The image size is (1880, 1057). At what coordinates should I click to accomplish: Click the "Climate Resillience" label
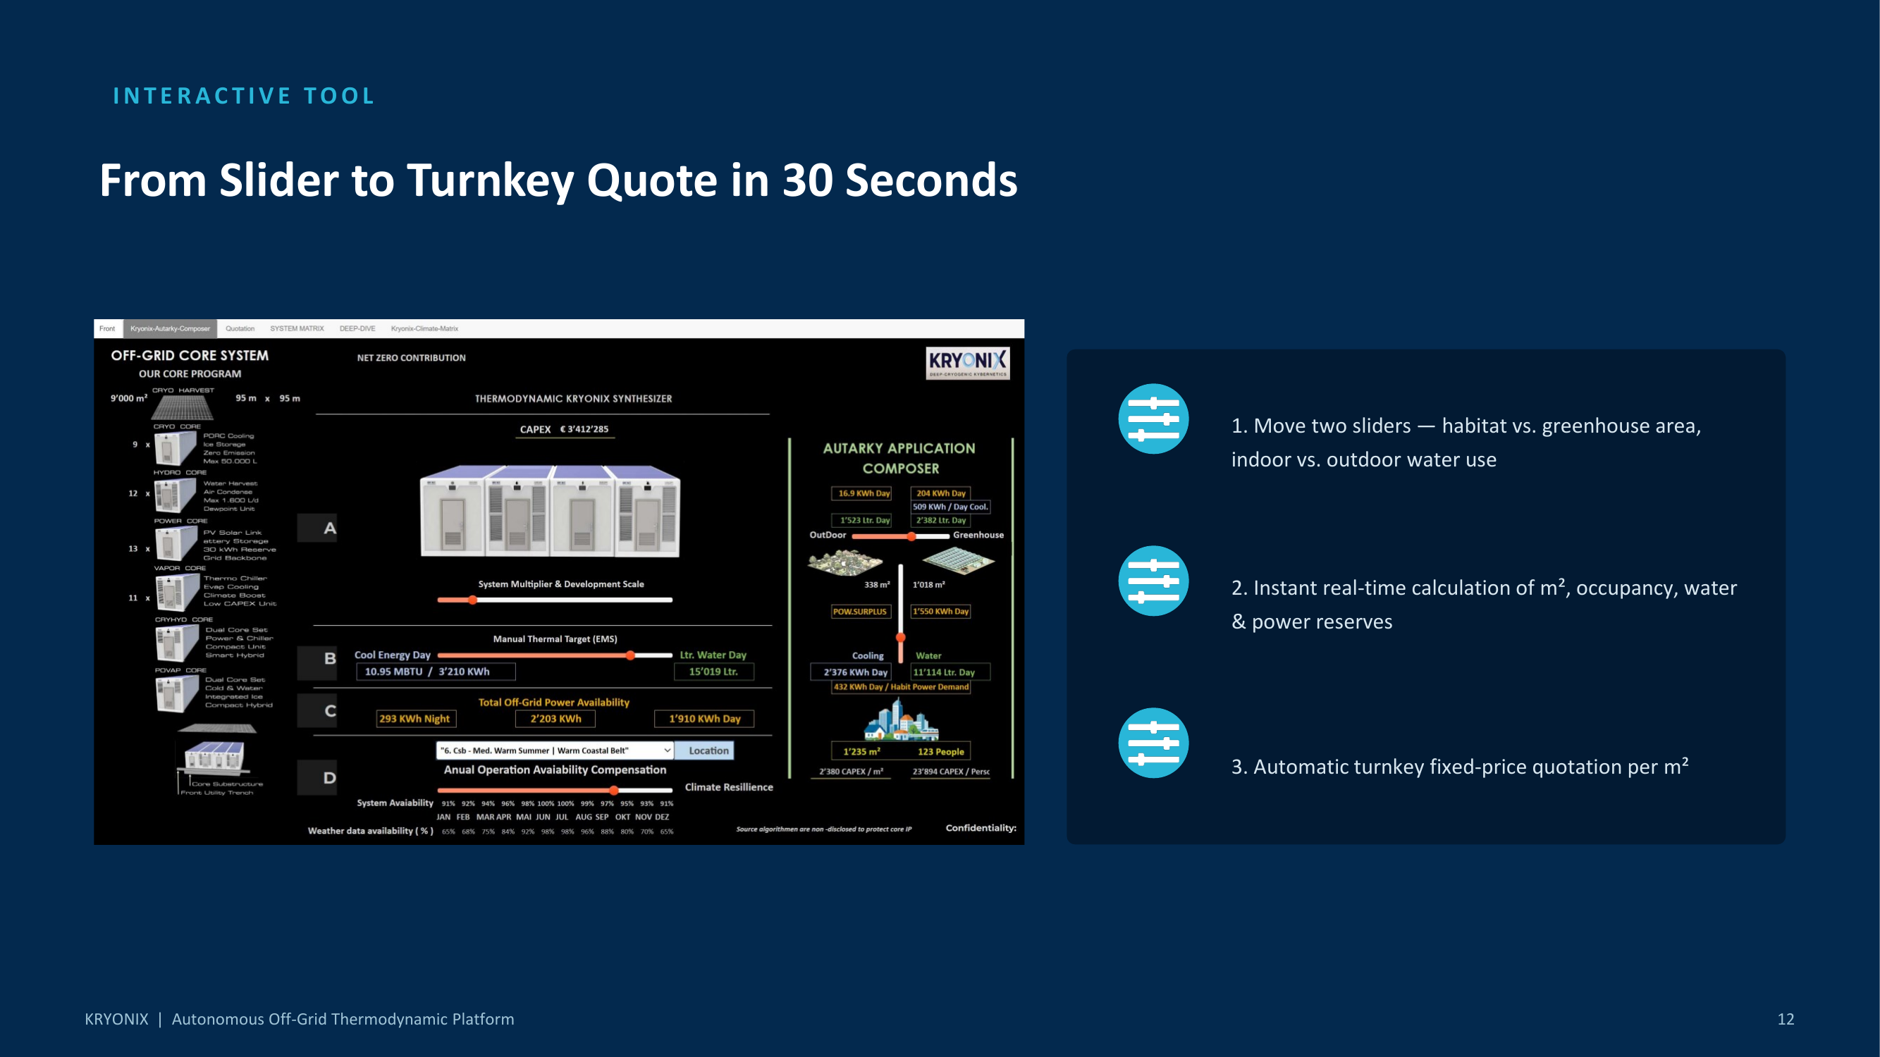click(x=728, y=787)
